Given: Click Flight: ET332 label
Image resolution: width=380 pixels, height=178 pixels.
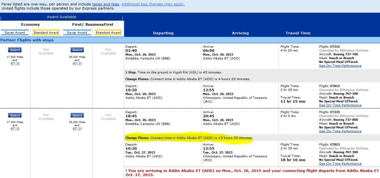Looking at the screenshot, I should [x=330, y=47].
